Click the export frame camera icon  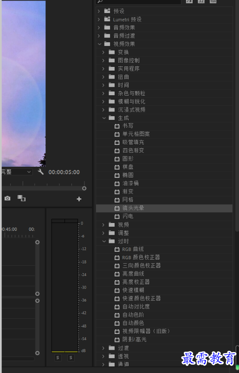pos(7,198)
